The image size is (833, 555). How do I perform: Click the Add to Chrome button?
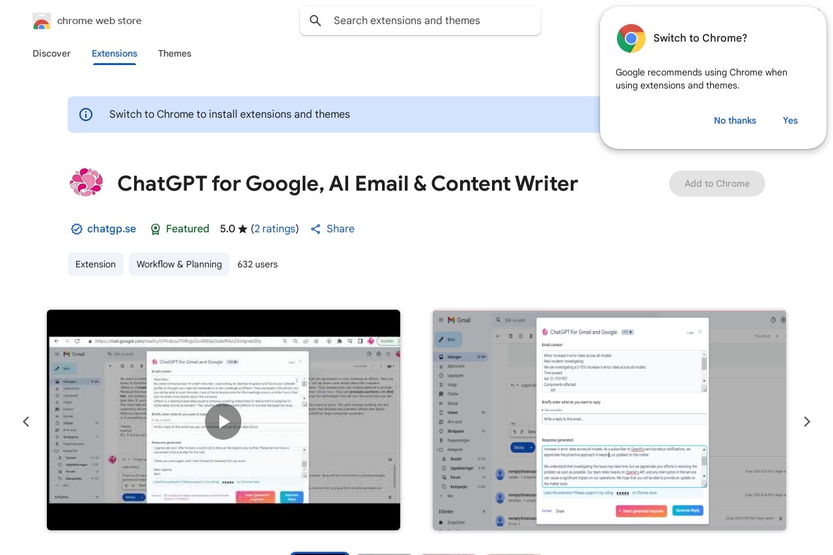tap(717, 183)
